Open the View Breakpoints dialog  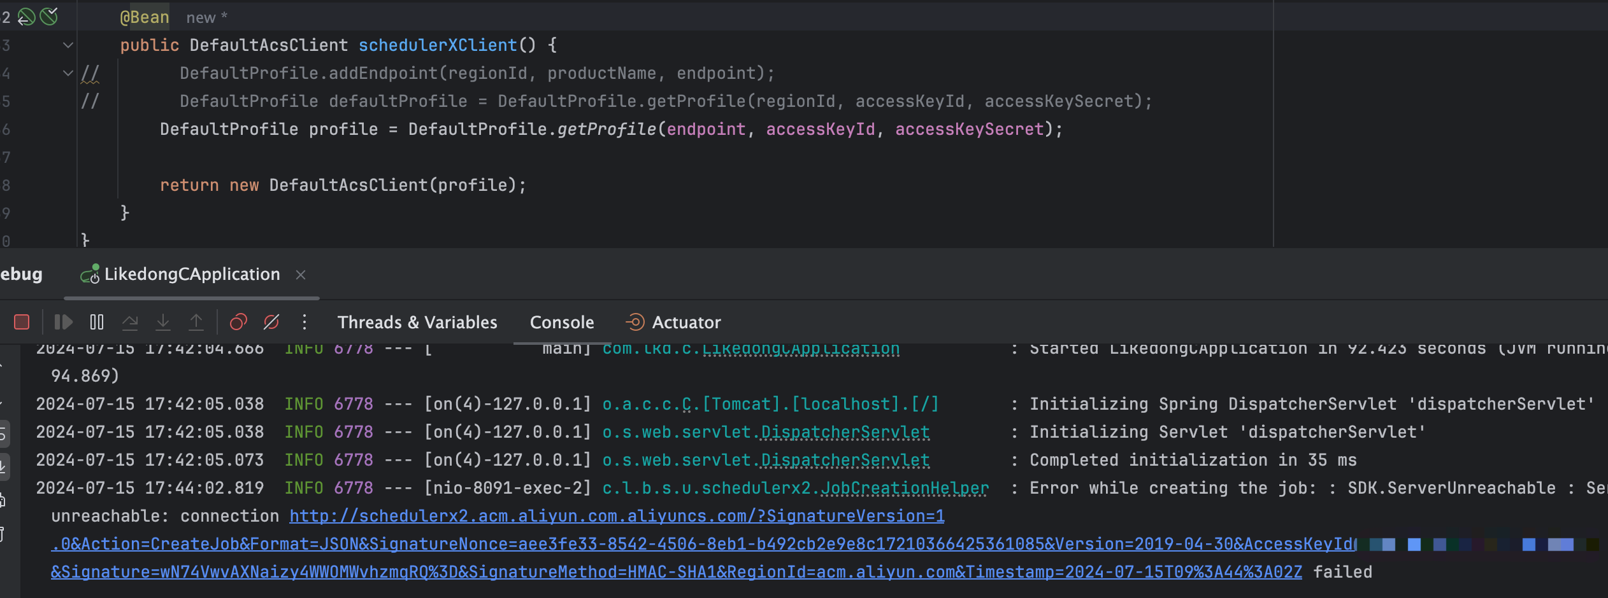tap(238, 323)
